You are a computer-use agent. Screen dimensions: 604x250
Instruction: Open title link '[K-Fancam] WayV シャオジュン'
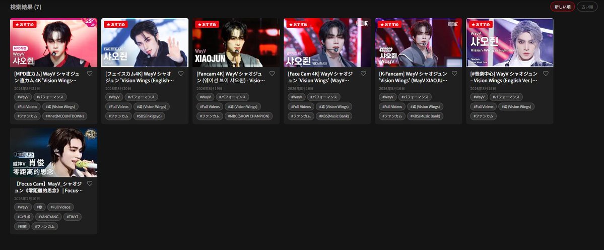[413, 77]
